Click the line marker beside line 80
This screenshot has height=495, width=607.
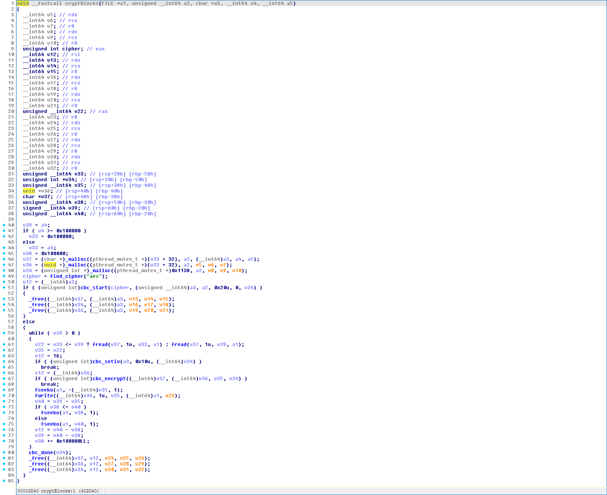coord(3,452)
